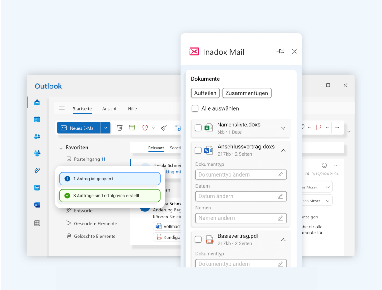382x290 pixels.
Task: Click the sweep broom toolbar icon
Action: pos(164,128)
